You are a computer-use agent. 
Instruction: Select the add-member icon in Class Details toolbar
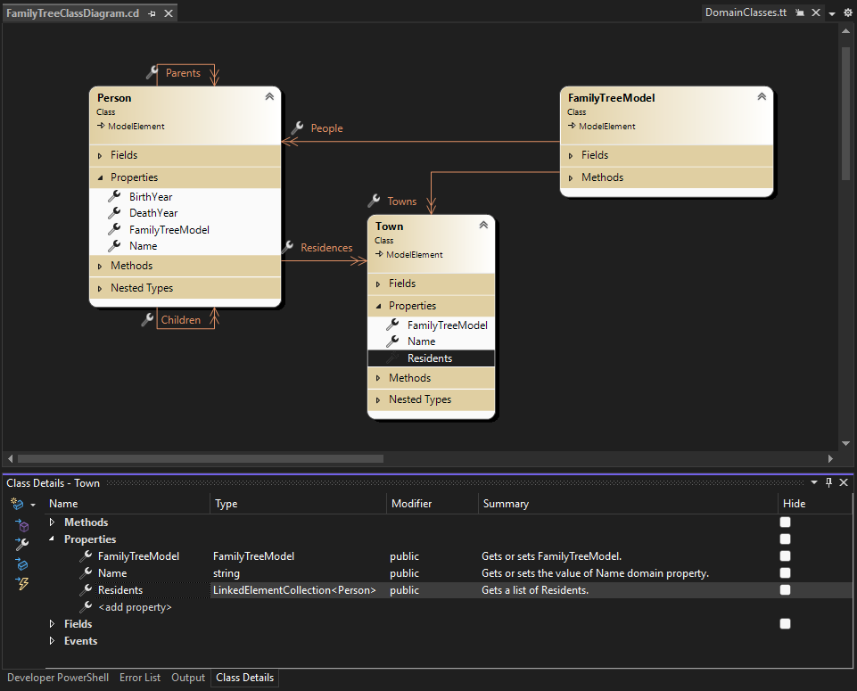point(20,503)
